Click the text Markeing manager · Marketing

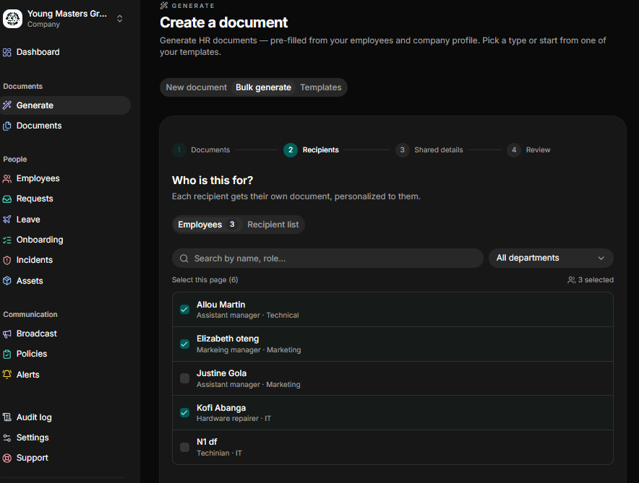(249, 350)
